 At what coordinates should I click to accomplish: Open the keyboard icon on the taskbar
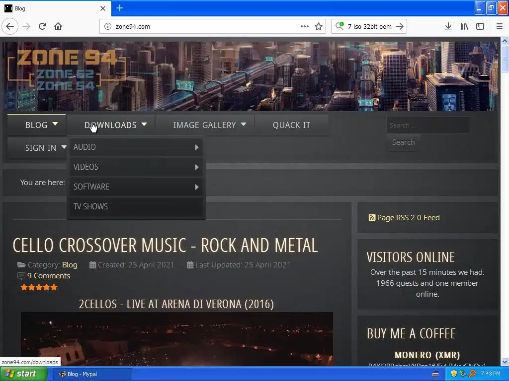[435, 374]
